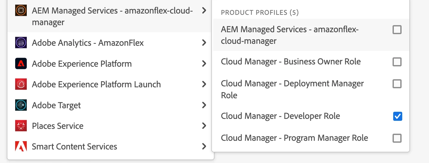Click the Smart Content Services icon

pos(21,147)
